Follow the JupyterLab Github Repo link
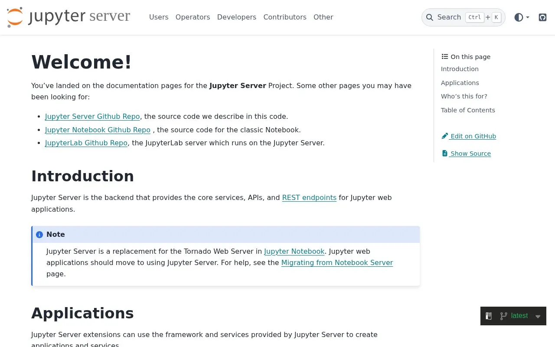555x347 pixels. 86,143
